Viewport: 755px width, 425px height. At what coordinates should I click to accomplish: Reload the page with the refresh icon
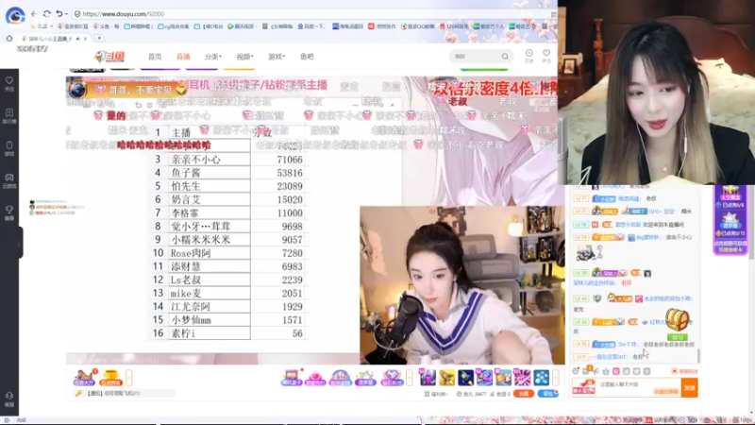pos(46,14)
